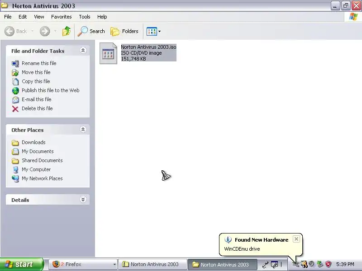Screen dimensions: 362x271
Task: Open the Search pane
Action: click(91, 31)
